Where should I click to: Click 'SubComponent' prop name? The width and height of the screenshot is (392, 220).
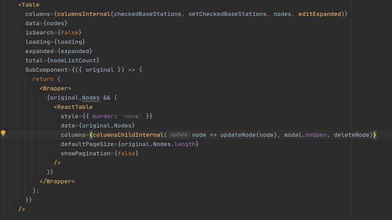(47, 70)
